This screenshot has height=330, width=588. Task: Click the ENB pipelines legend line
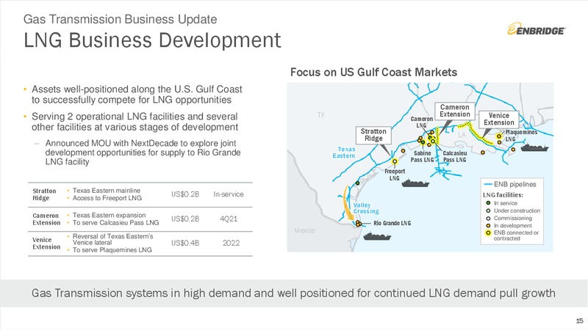click(488, 184)
